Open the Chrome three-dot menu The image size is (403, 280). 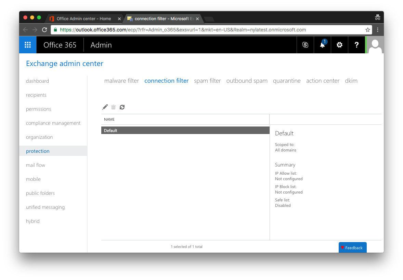click(x=377, y=30)
